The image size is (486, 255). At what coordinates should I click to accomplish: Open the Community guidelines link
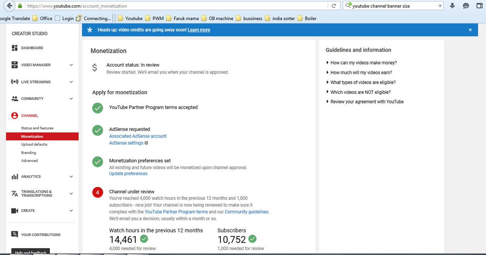[246, 212]
